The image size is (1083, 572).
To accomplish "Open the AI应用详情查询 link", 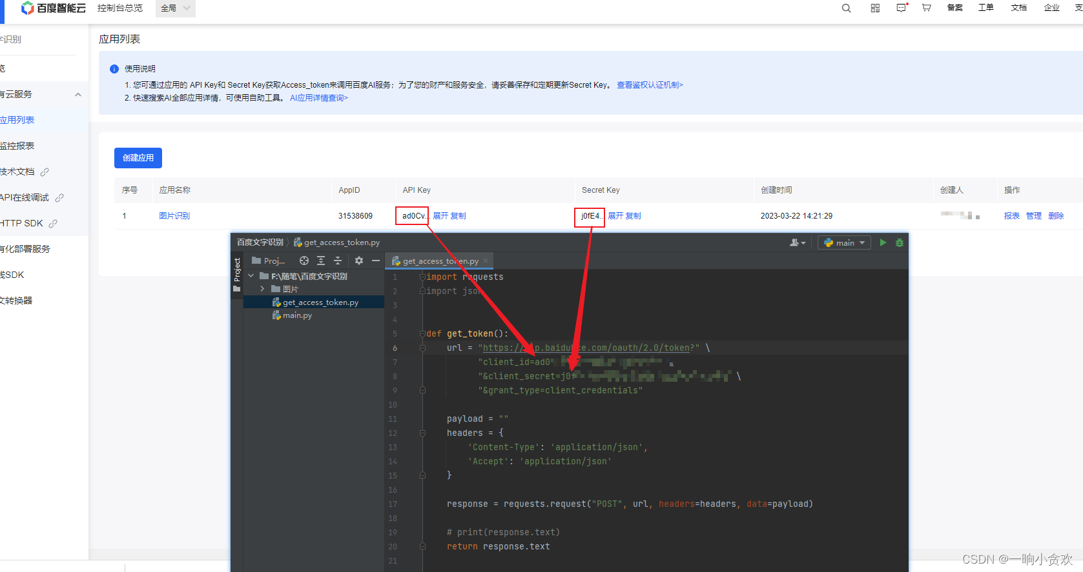I will [x=319, y=98].
